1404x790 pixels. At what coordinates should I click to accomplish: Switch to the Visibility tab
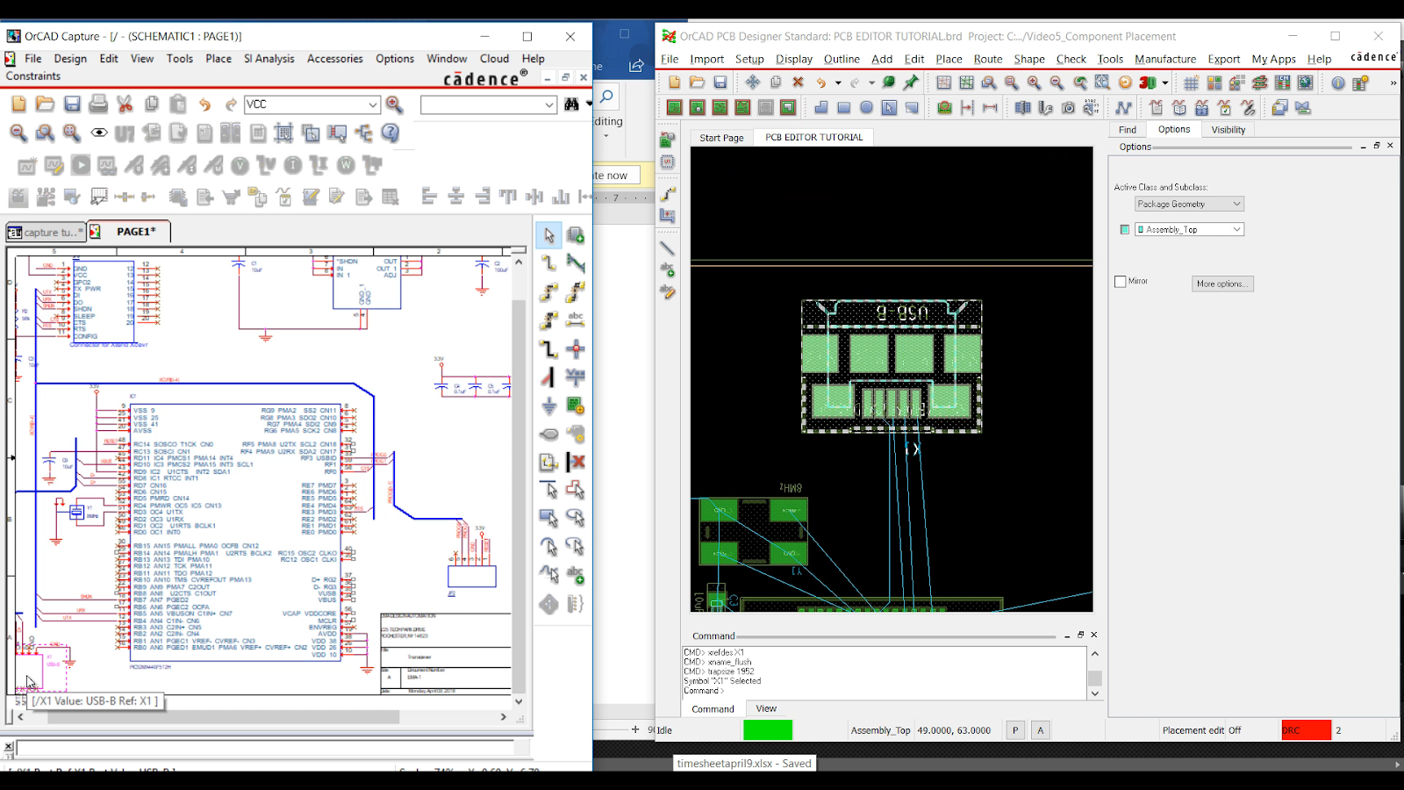(x=1228, y=130)
